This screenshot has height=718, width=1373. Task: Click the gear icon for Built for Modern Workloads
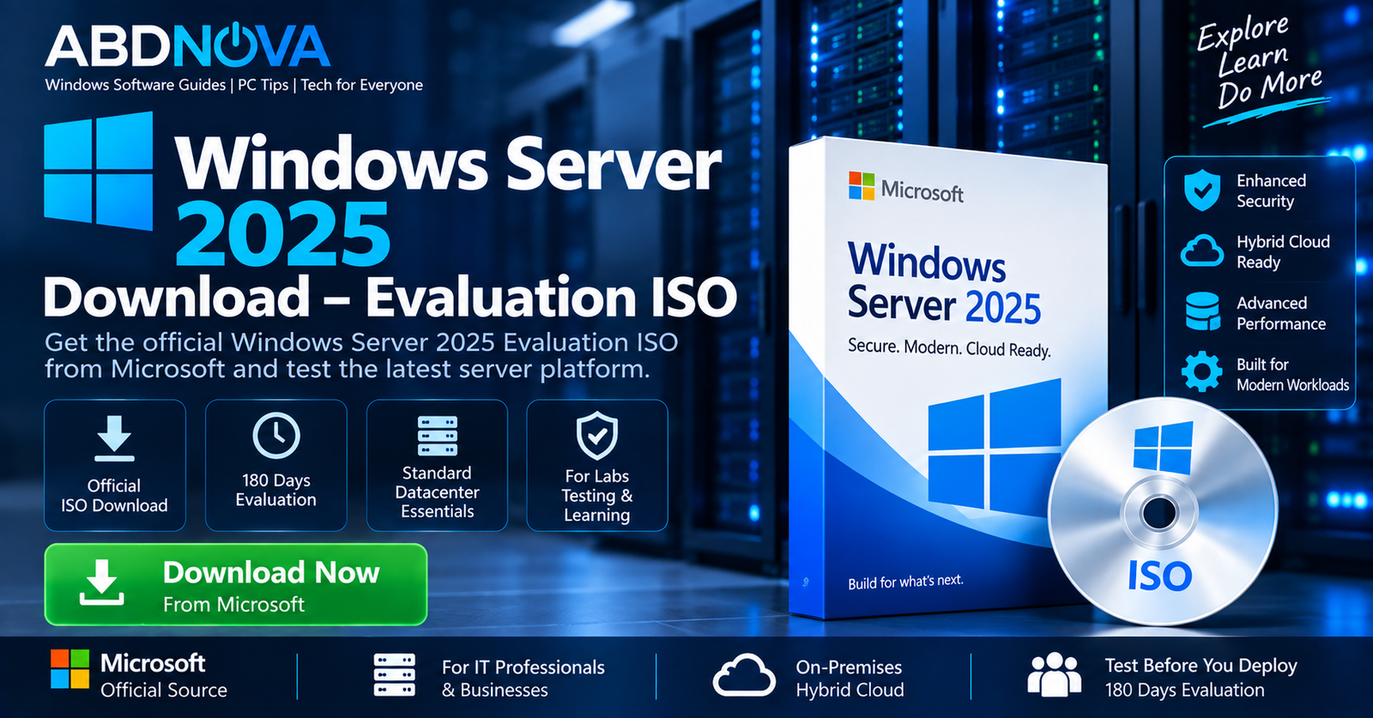tap(1202, 372)
